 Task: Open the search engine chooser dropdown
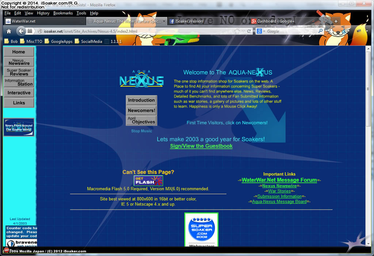[264, 31]
